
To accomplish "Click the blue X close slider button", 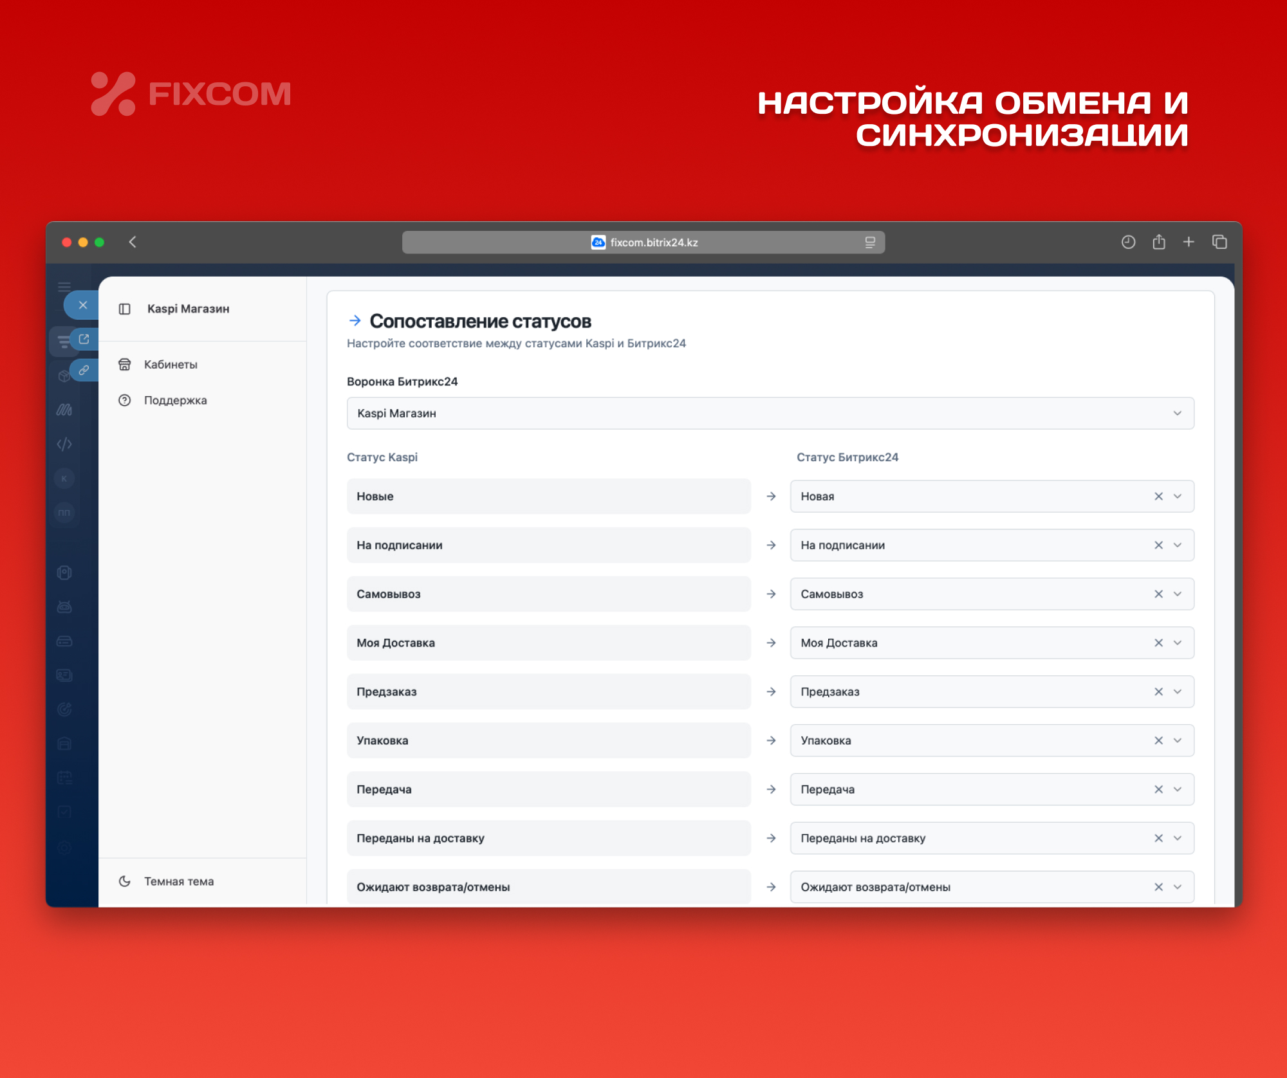I will 83,305.
